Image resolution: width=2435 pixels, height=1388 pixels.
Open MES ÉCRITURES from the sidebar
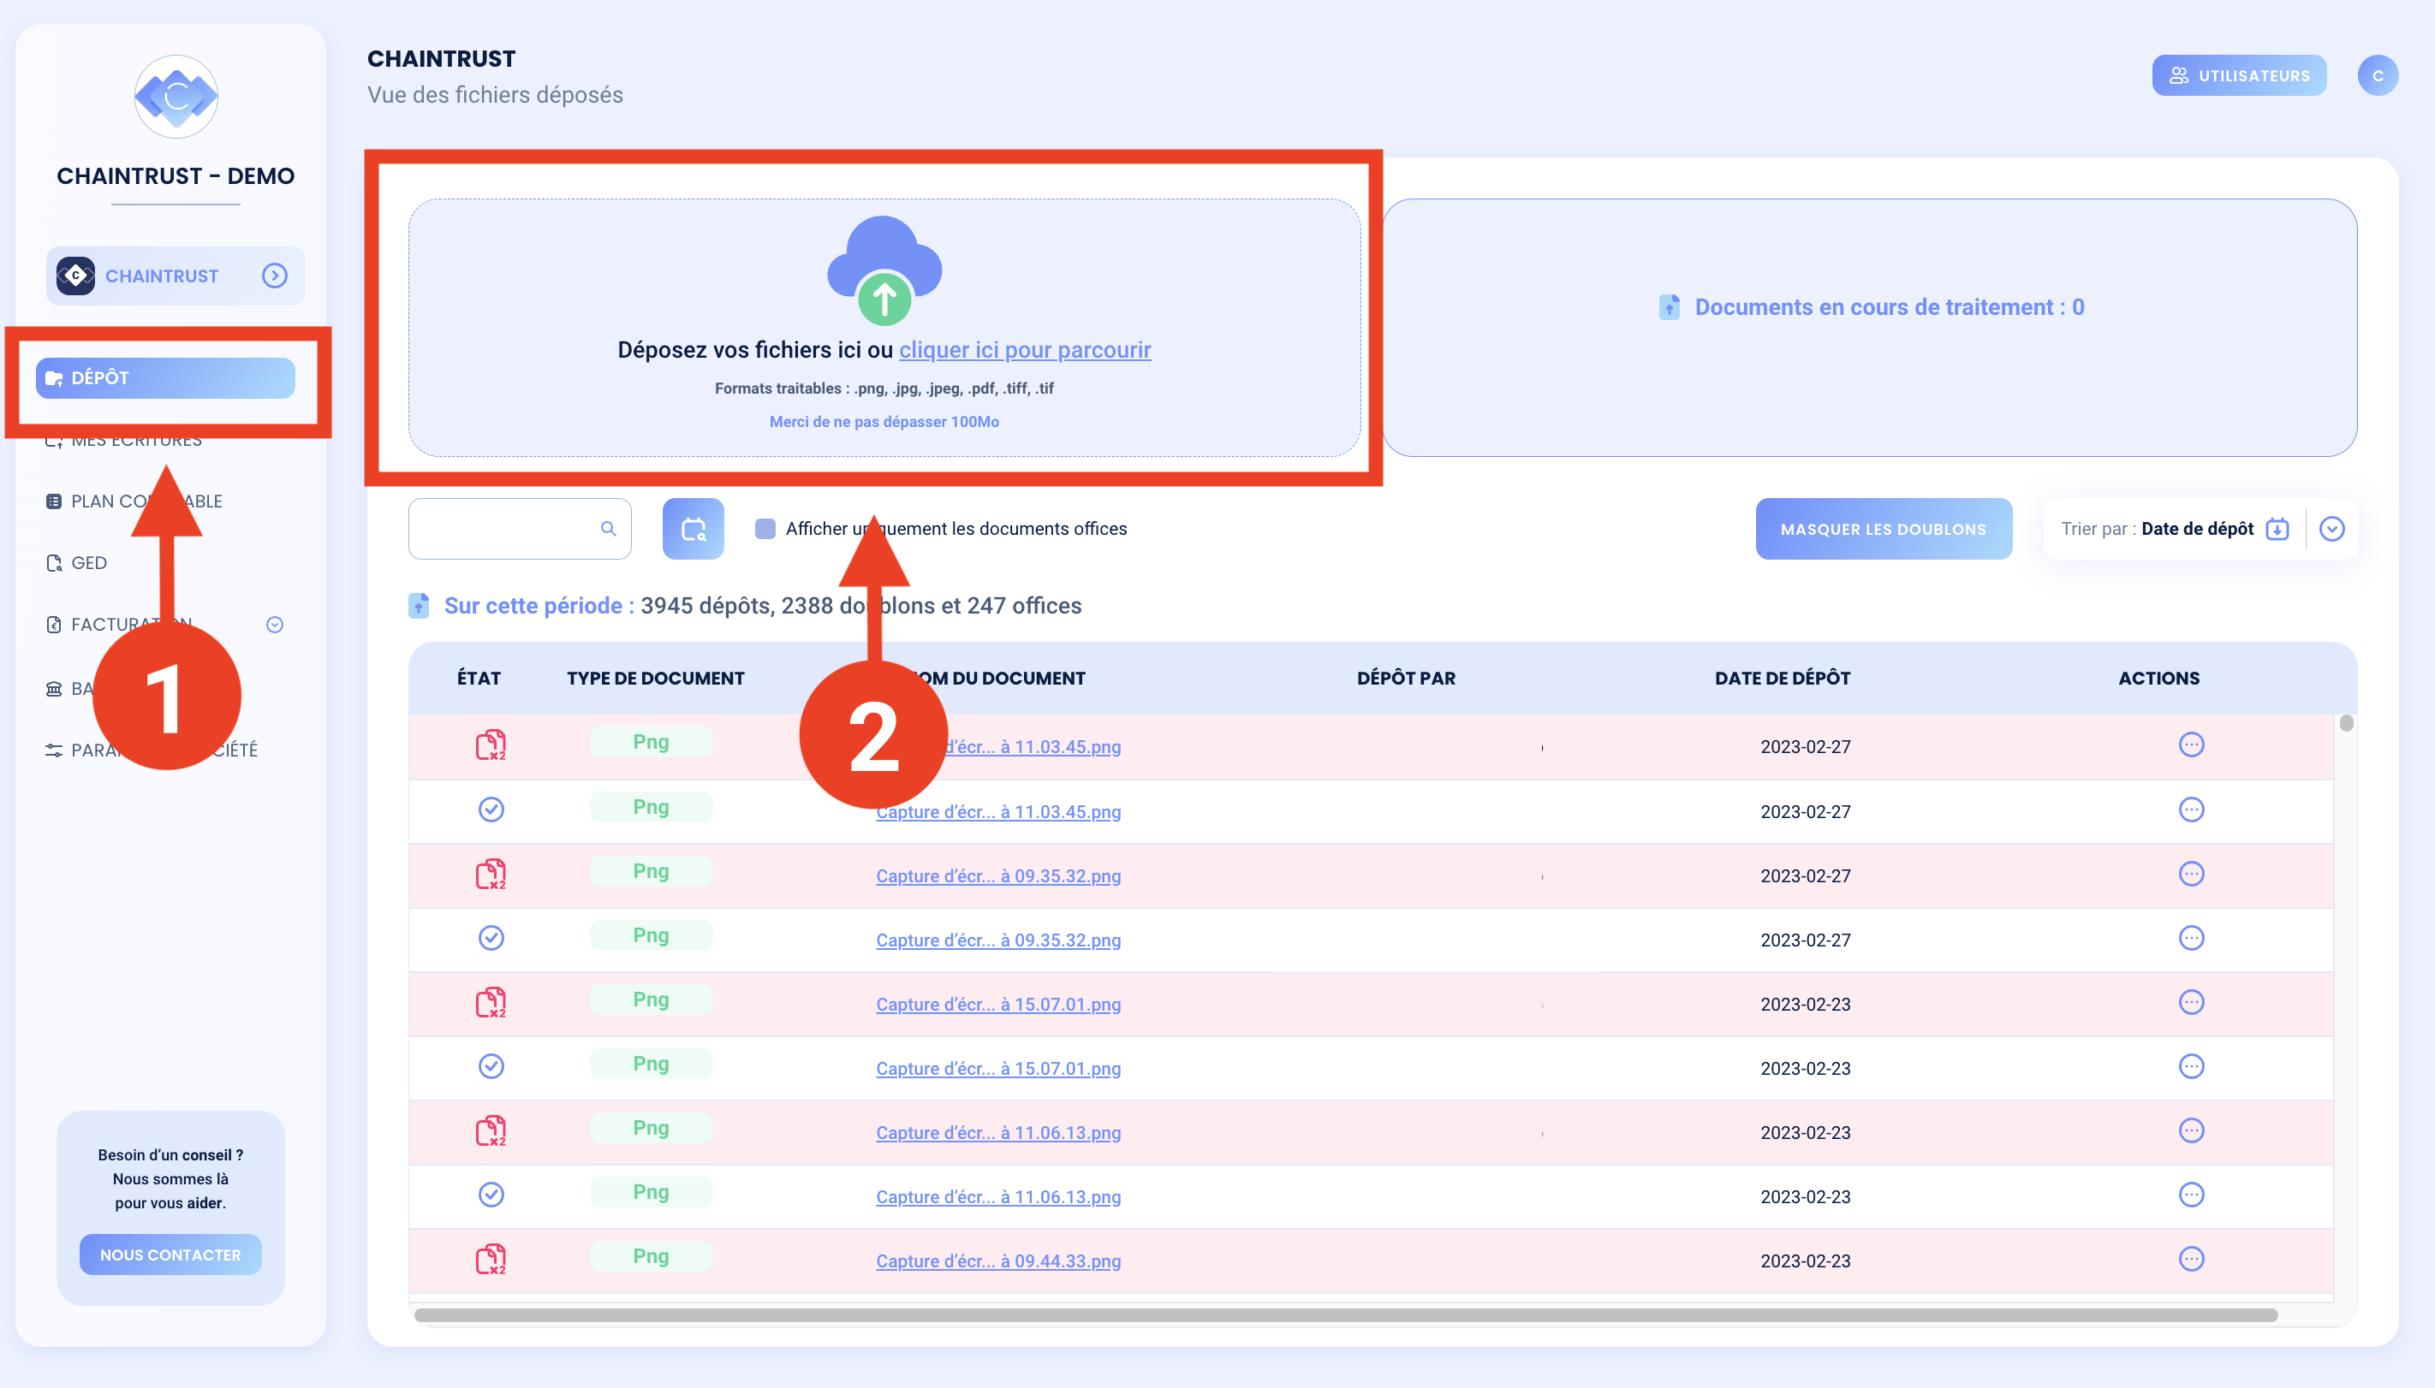point(136,440)
